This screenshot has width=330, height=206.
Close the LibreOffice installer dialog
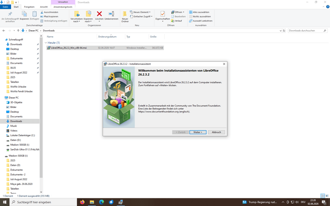click(224, 64)
